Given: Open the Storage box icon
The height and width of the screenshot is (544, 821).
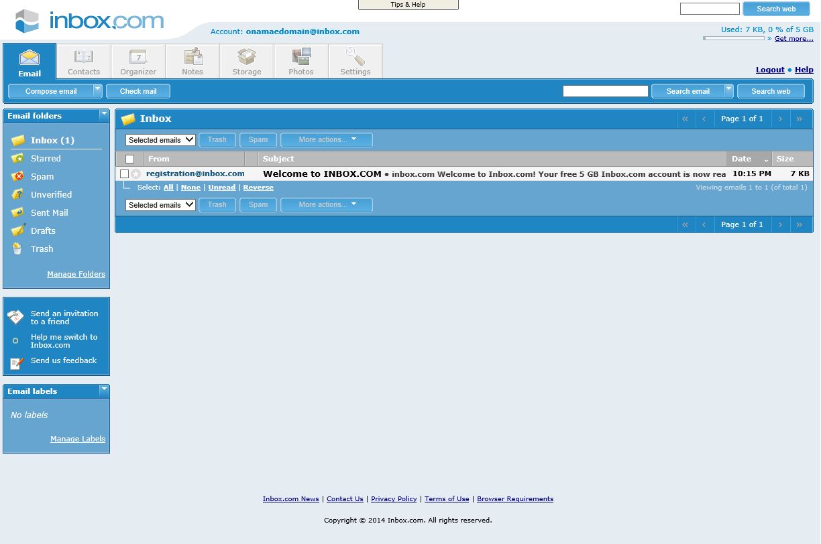Looking at the screenshot, I should [x=247, y=56].
